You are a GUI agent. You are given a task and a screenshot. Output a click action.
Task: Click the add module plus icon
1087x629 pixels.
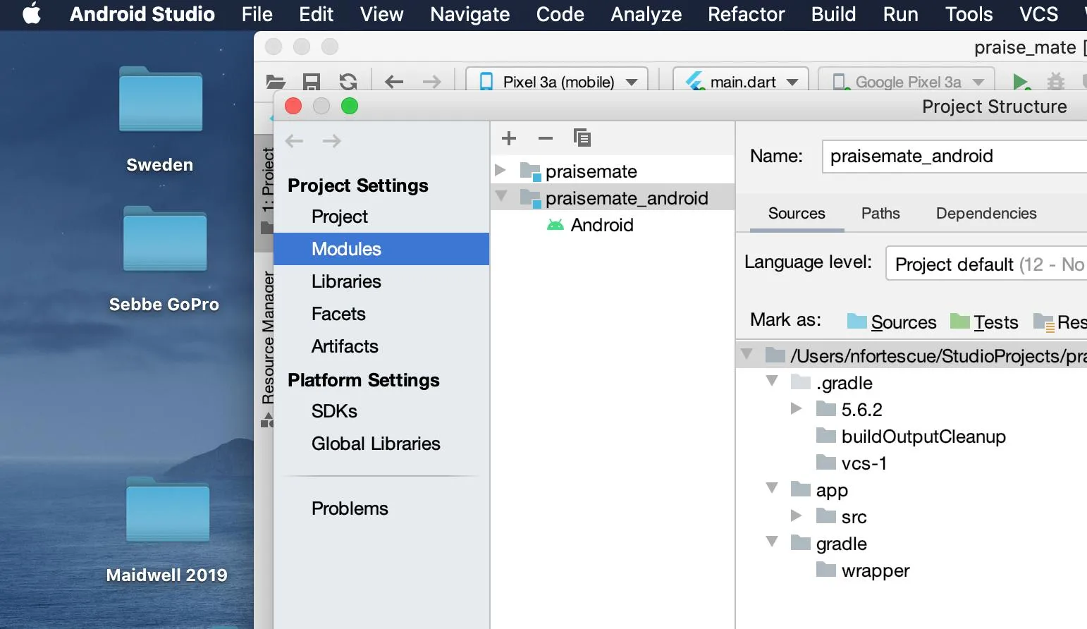point(509,138)
